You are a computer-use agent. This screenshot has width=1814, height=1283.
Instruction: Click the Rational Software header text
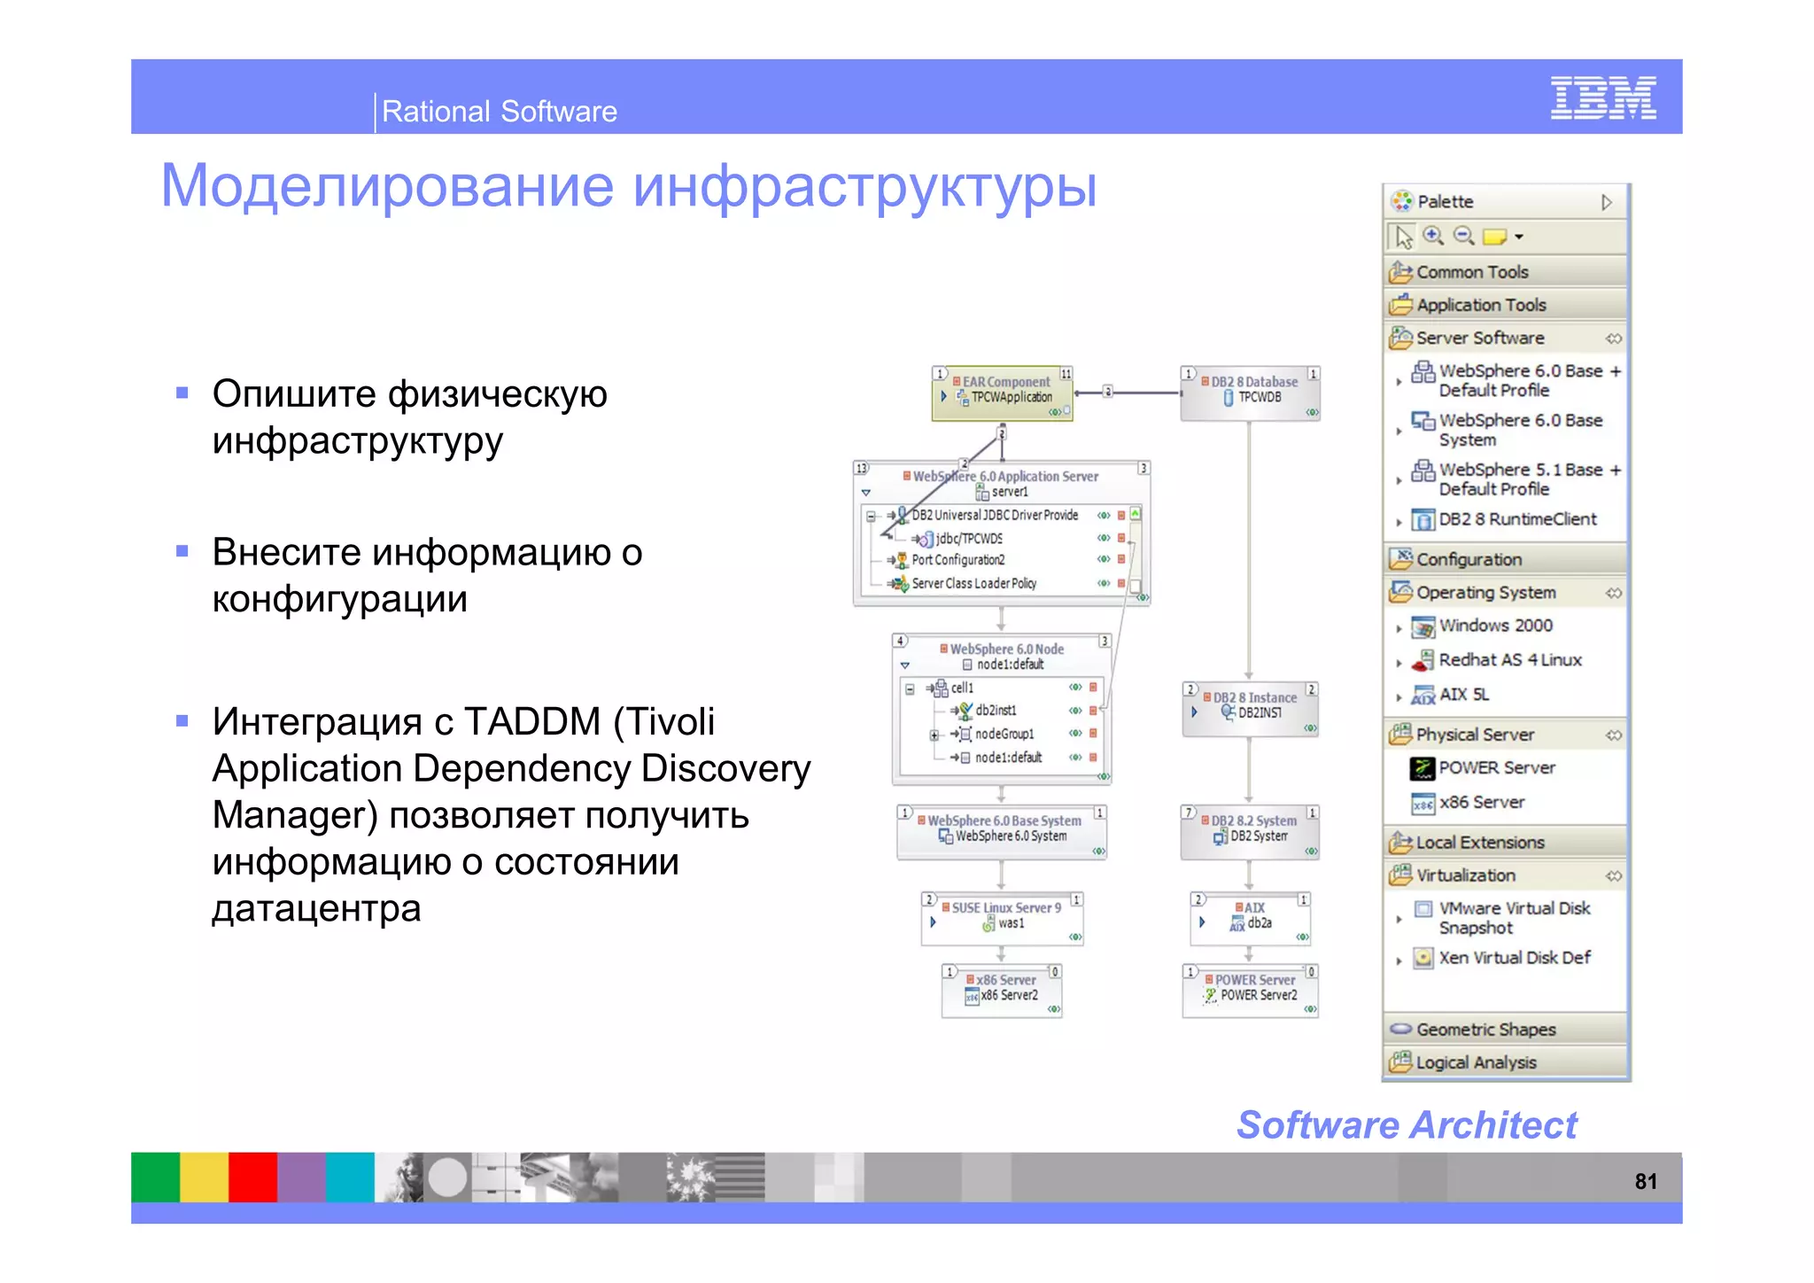pos(500,112)
